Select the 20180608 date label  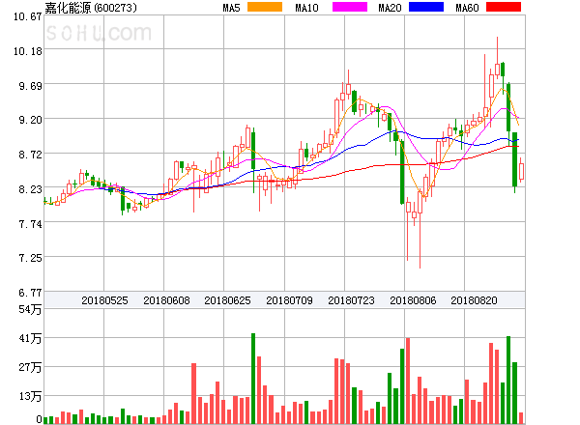point(166,300)
